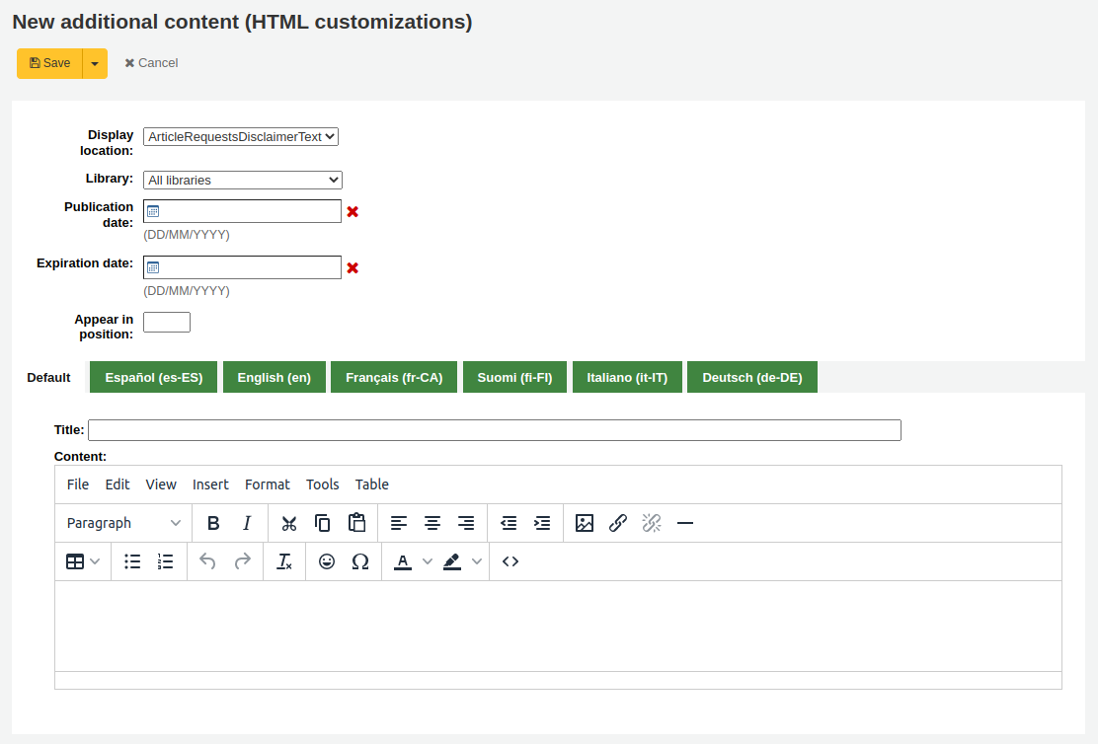Insert a special character with the omega icon
This screenshot has height=744, width=1098.
(x=360, y=561)
